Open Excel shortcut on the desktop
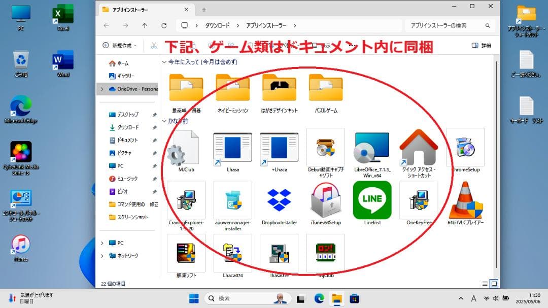Screen dimensions: 548x308 tap(63, 17)
